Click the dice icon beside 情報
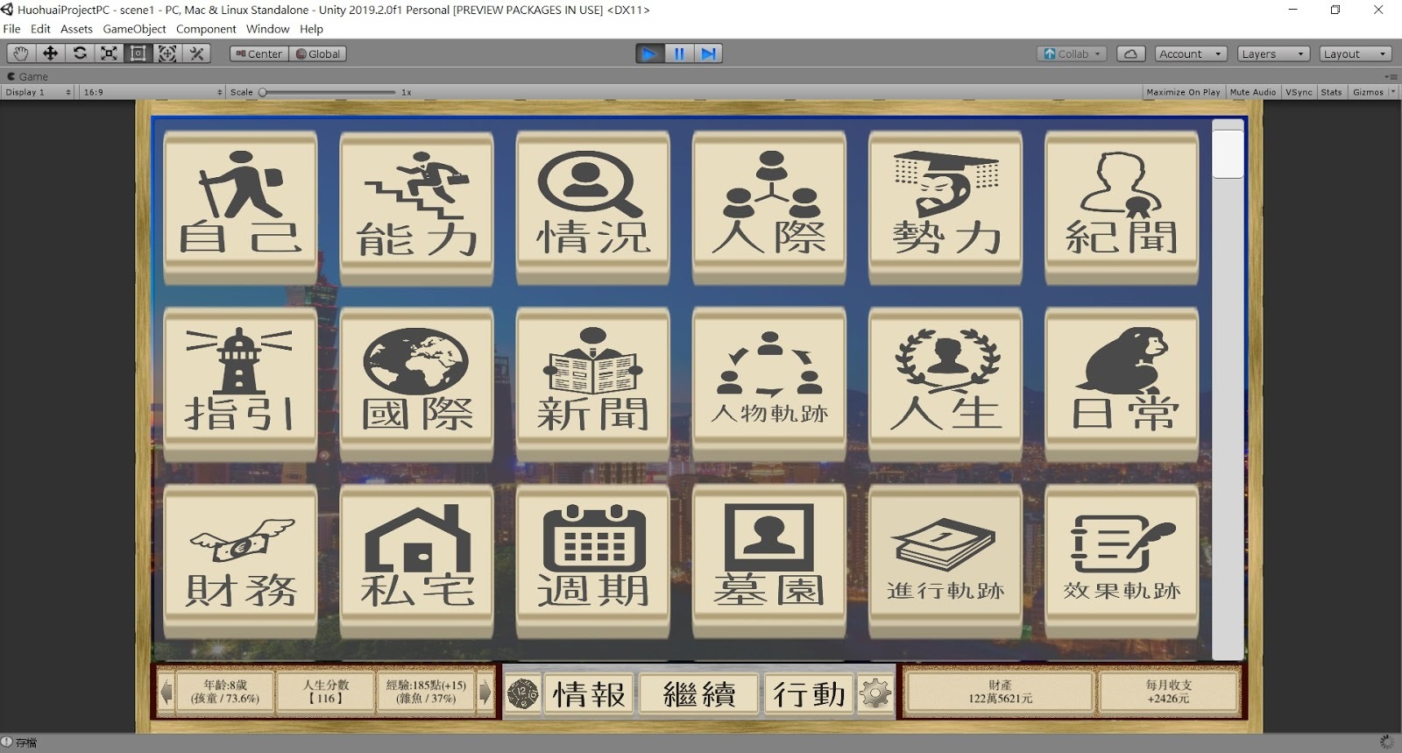 point(523,694)
